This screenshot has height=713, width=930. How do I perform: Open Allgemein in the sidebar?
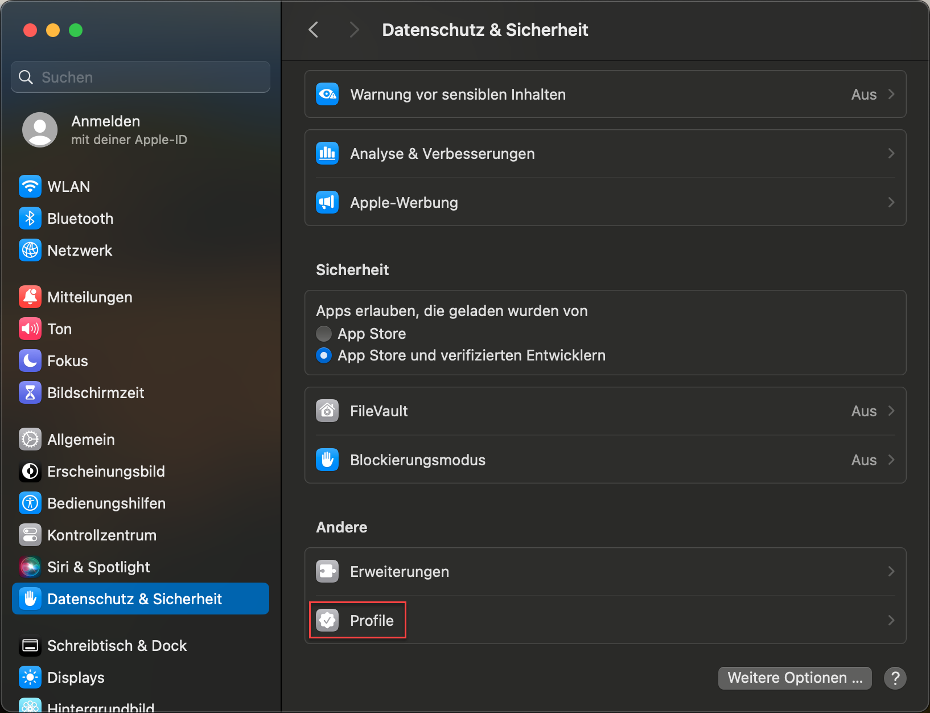click(x=81, y=439)
